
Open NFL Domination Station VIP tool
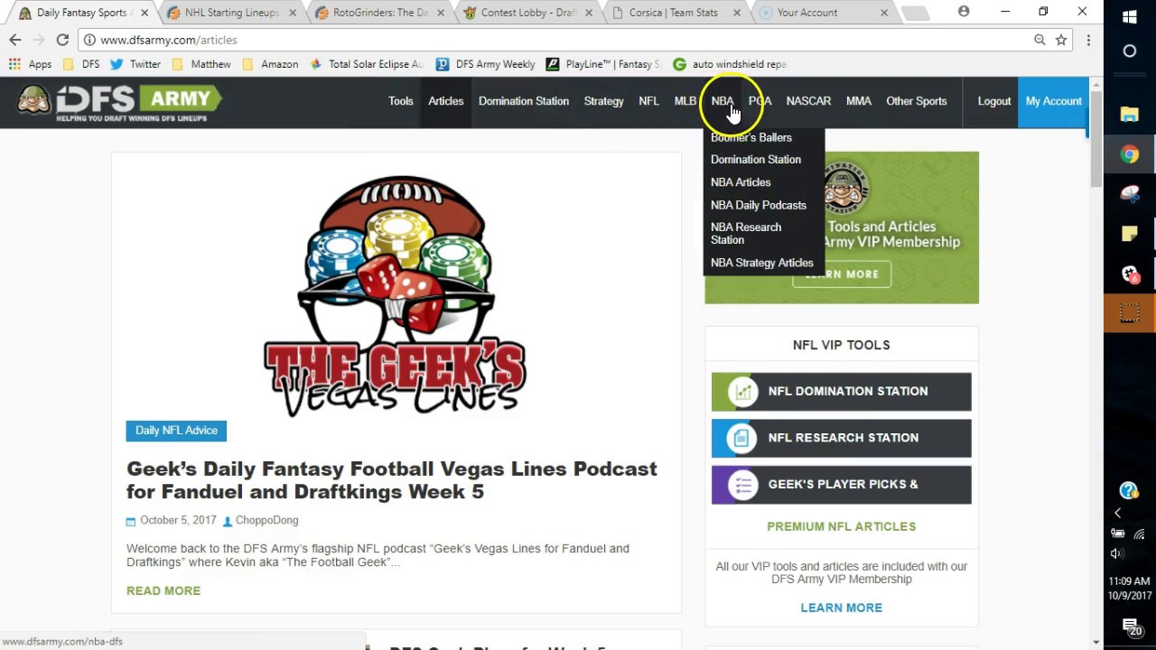click(842, 392)
